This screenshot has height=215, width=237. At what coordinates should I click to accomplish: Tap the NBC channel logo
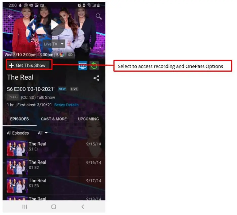(62, 55)
